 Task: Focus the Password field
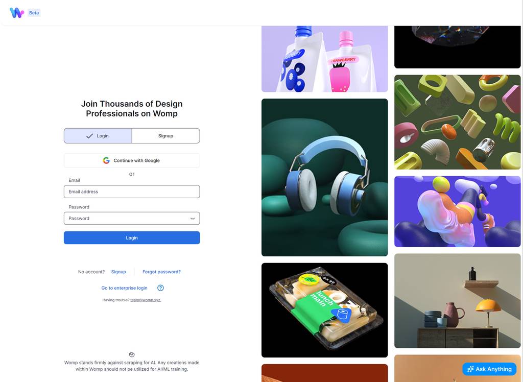[x=132, y=218]
